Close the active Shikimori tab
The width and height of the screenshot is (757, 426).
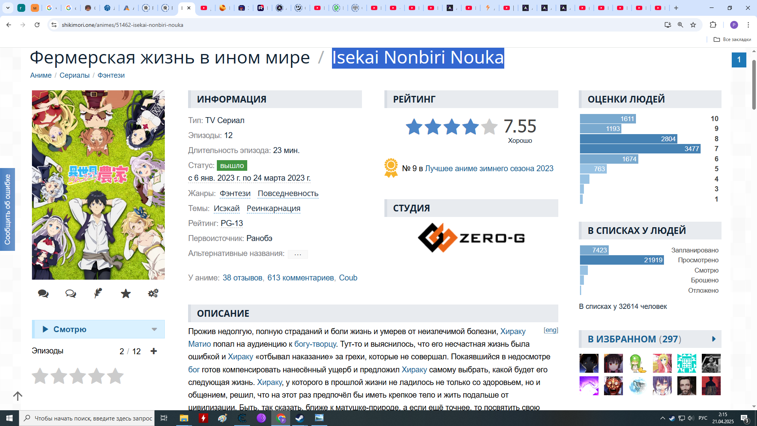point(189,8)
